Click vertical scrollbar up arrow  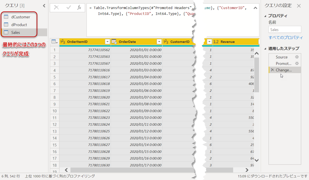256,54
